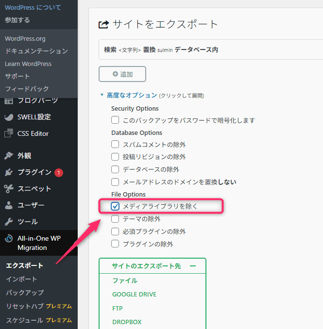
Task: Enable データベースの除外 checkbox
Action: [115, 169]
